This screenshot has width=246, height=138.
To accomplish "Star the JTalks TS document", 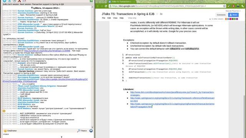I will [157, 14].
